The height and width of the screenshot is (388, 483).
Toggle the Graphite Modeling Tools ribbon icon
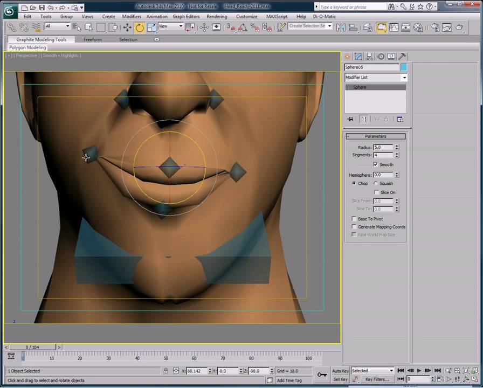381,27
